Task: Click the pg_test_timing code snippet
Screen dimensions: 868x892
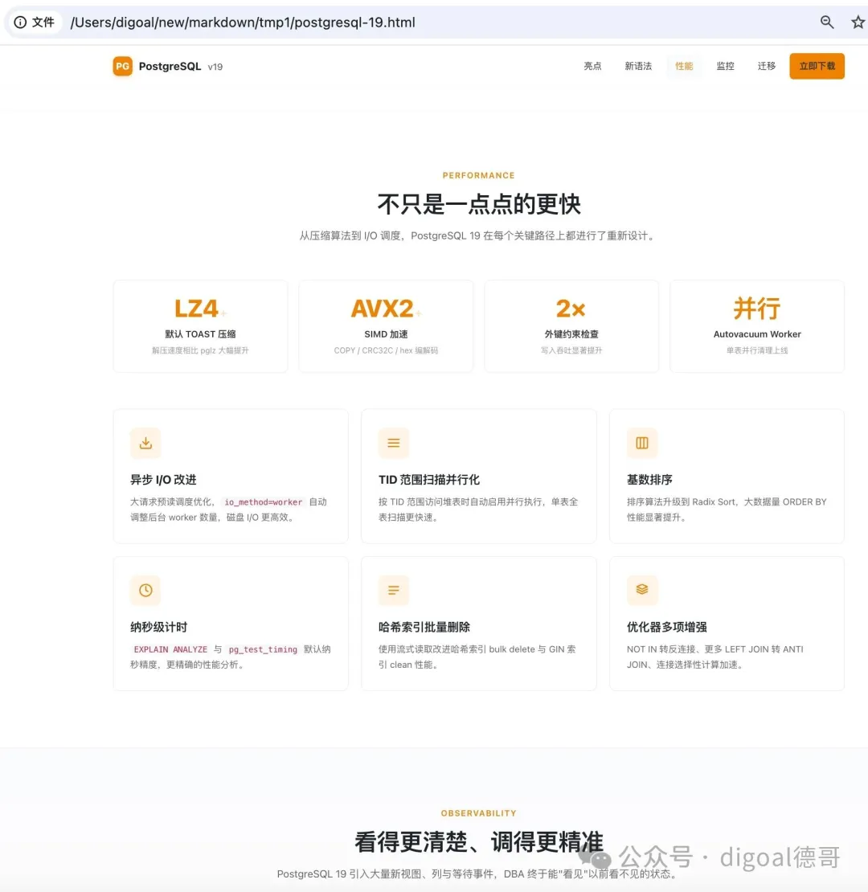Action: pyautogui.click(x=263, y=649)
